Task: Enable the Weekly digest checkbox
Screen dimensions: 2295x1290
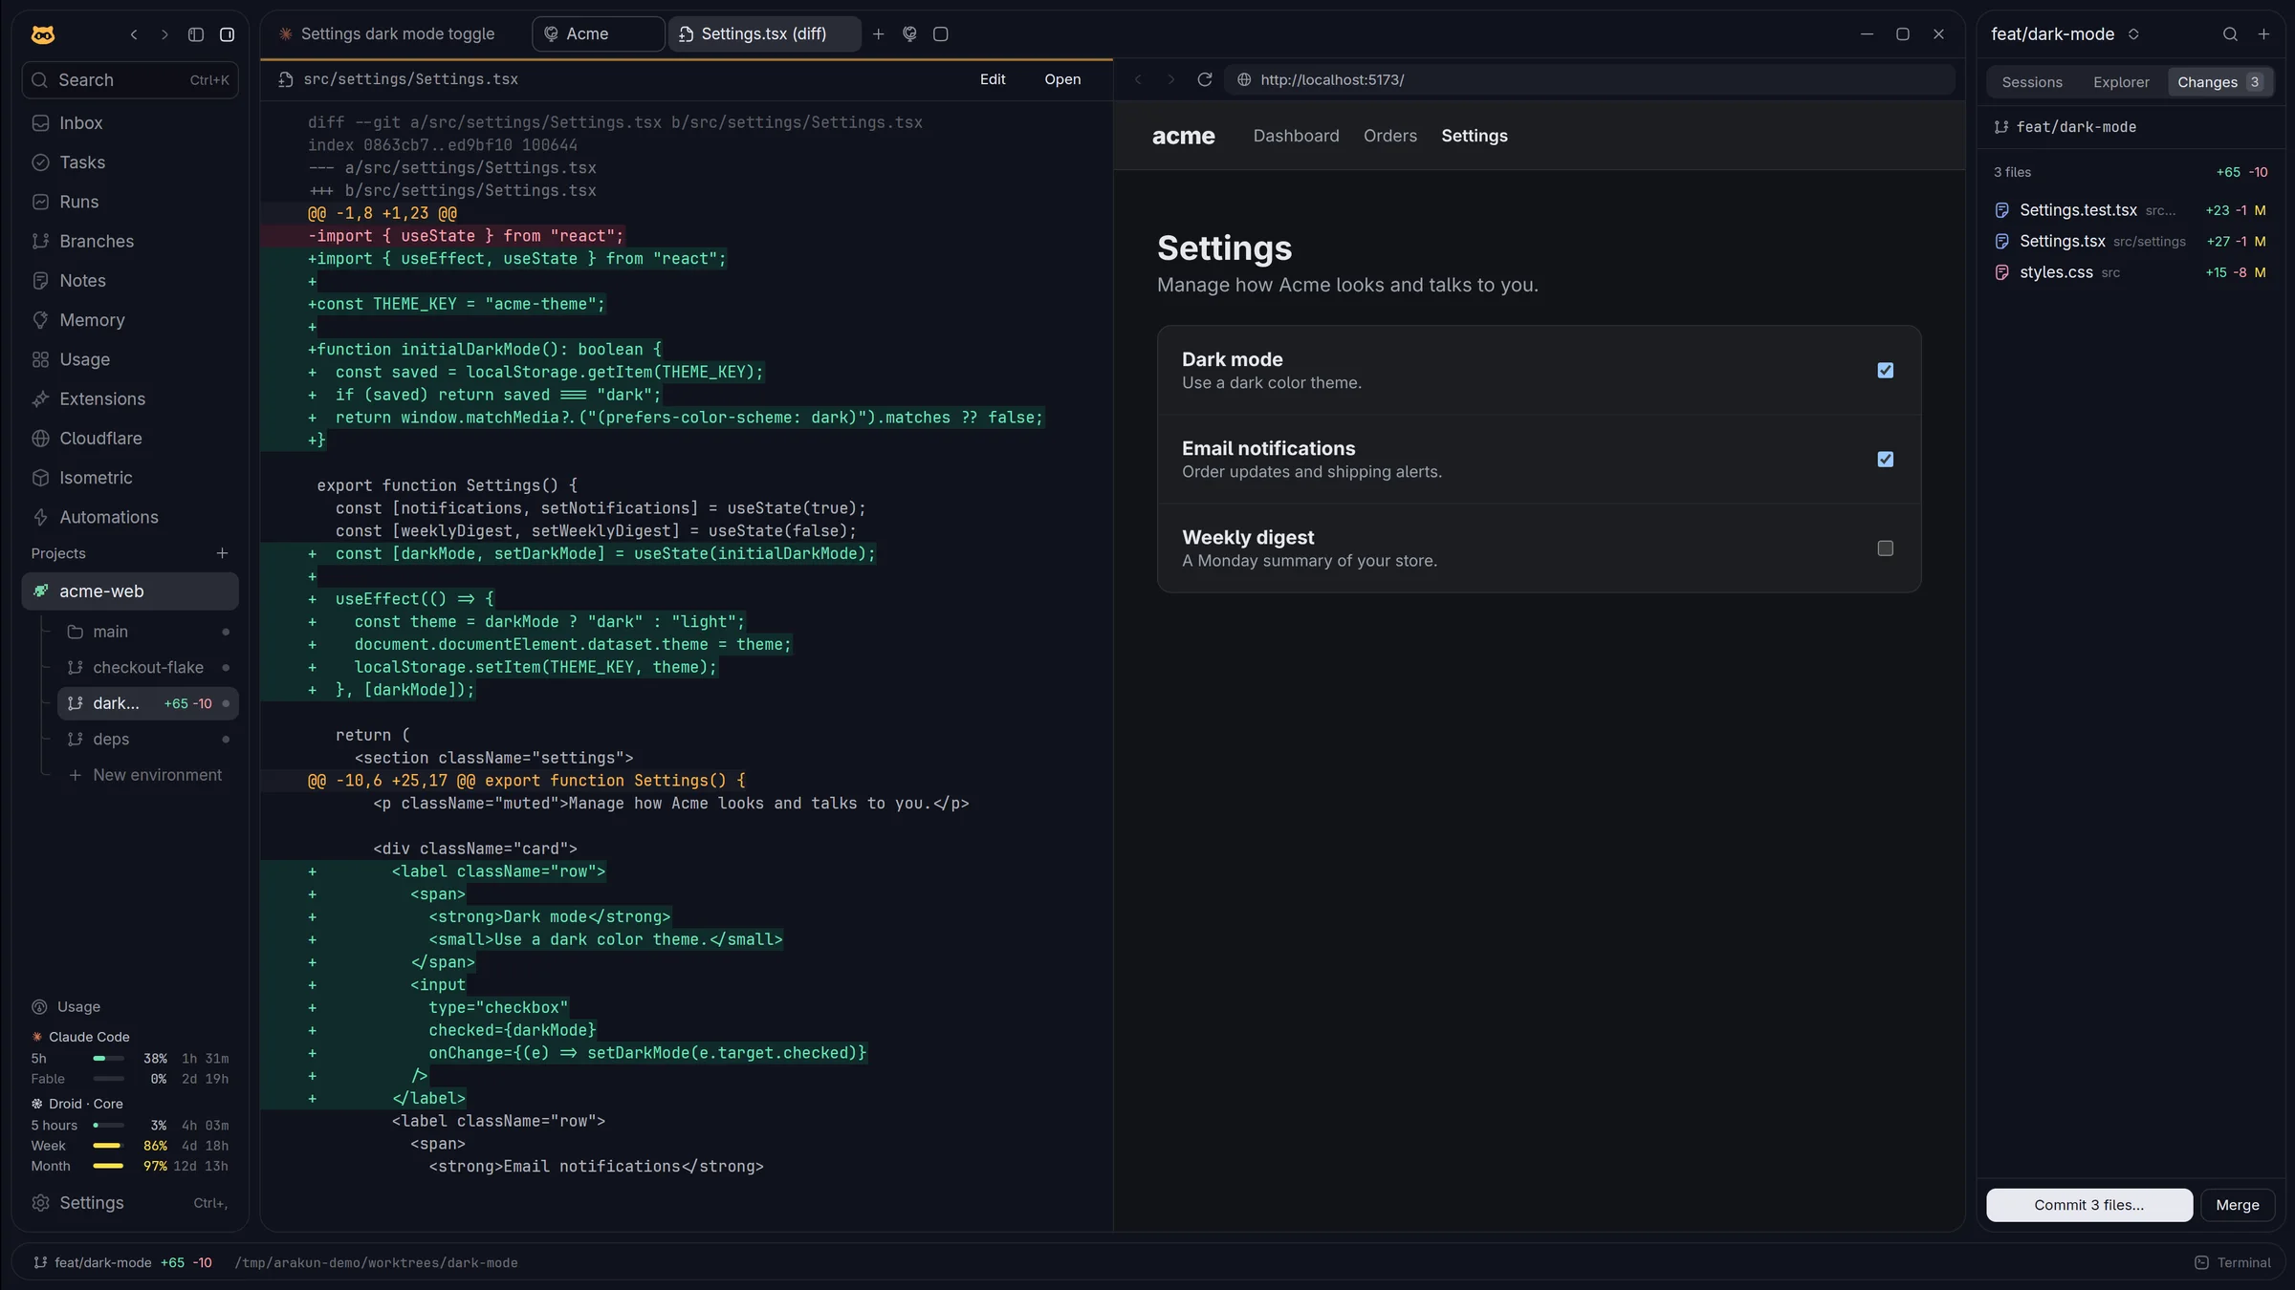Action: point(1885,548)
